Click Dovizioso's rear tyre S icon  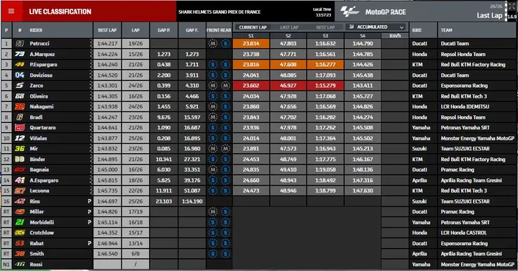[226, 75]
